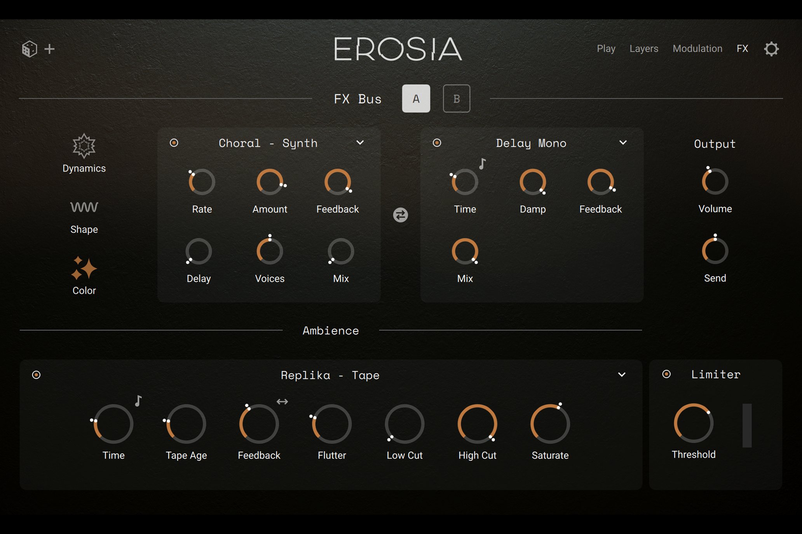Select the Color sparkle icon
Image resolution: width=802 pixels, height=534 pixels.
point(84,268)
